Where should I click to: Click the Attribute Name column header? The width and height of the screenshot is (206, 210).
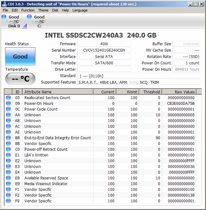pyautogui.click(x=58, y=92)
